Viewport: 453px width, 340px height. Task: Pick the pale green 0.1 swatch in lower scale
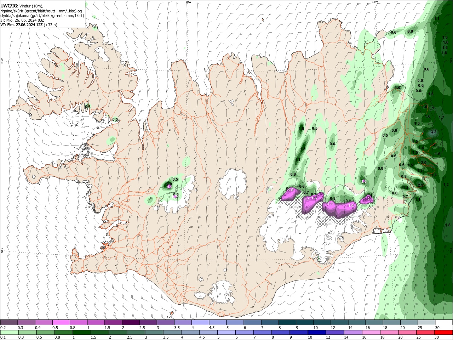[9, 333]
